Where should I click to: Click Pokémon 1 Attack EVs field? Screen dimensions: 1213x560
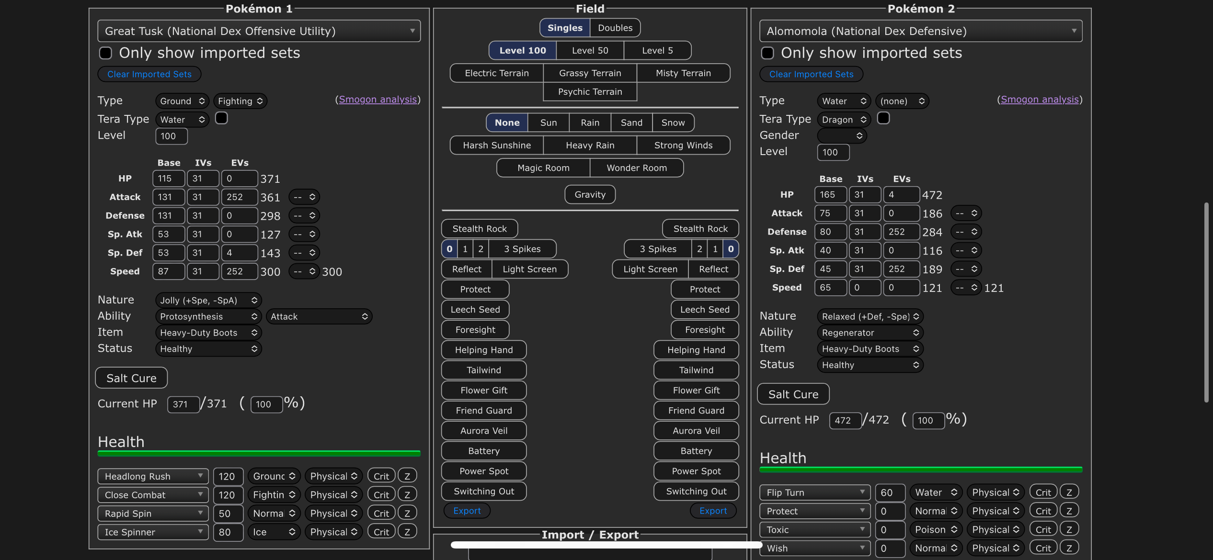click(240, 197)
